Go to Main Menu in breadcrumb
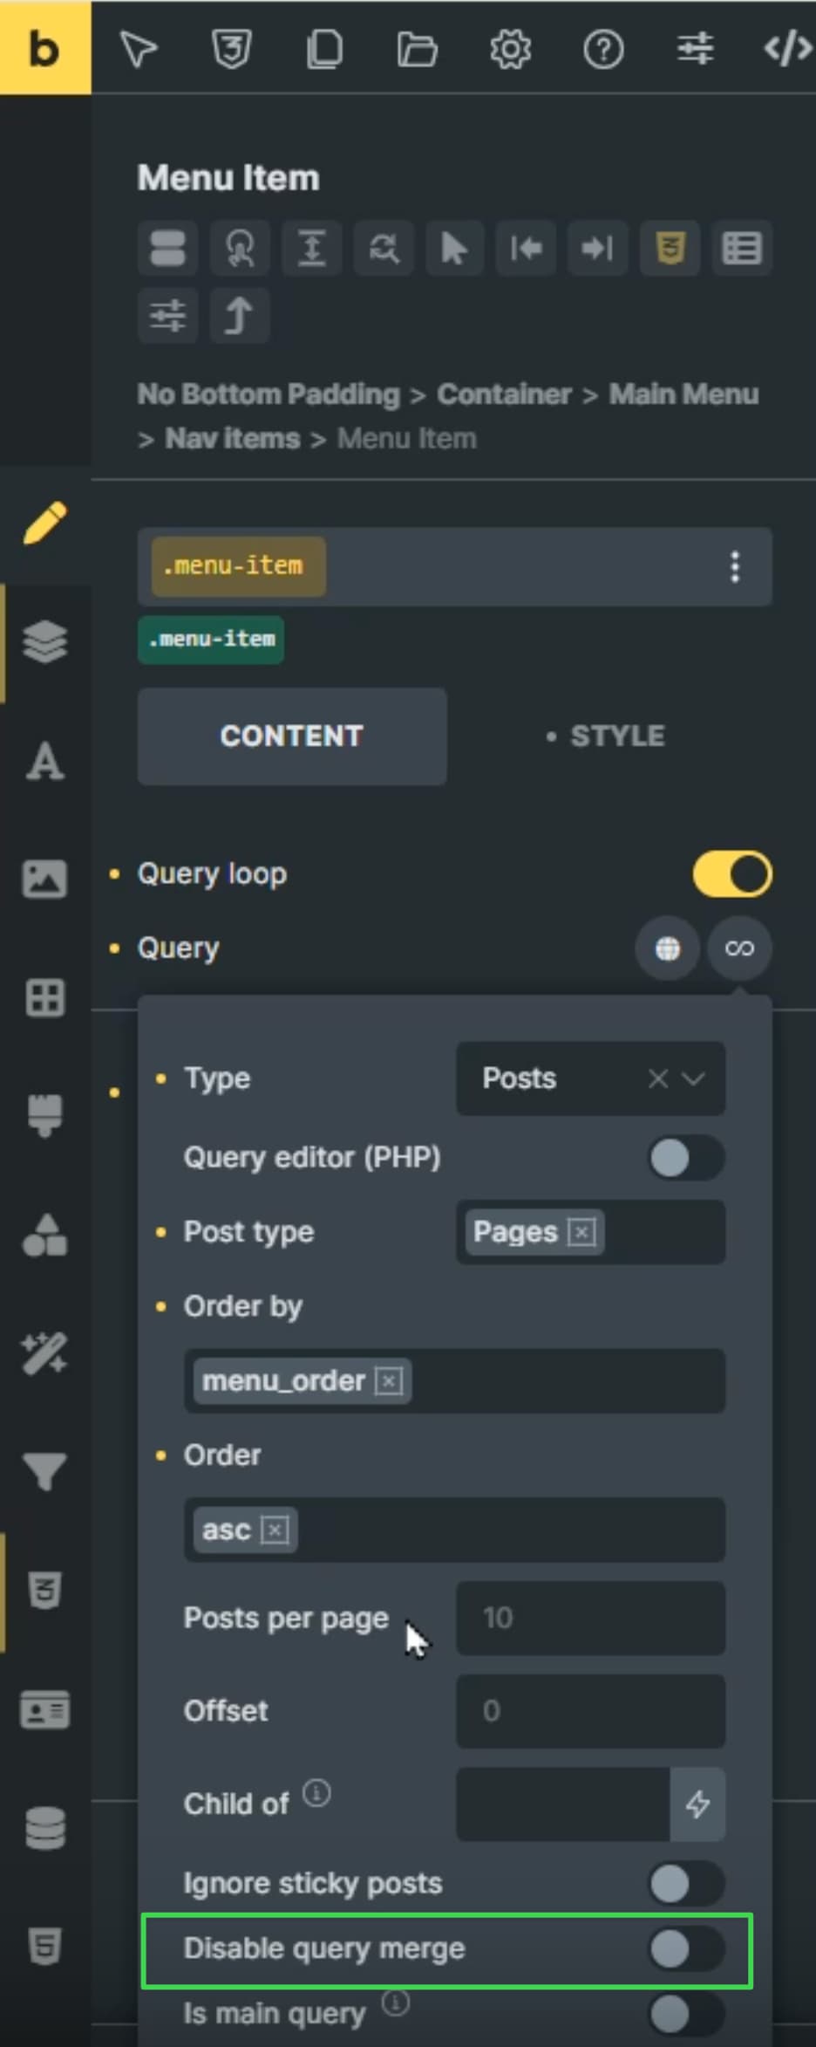The height and width of the screenshot is (2047, 816). click(683, 394)
